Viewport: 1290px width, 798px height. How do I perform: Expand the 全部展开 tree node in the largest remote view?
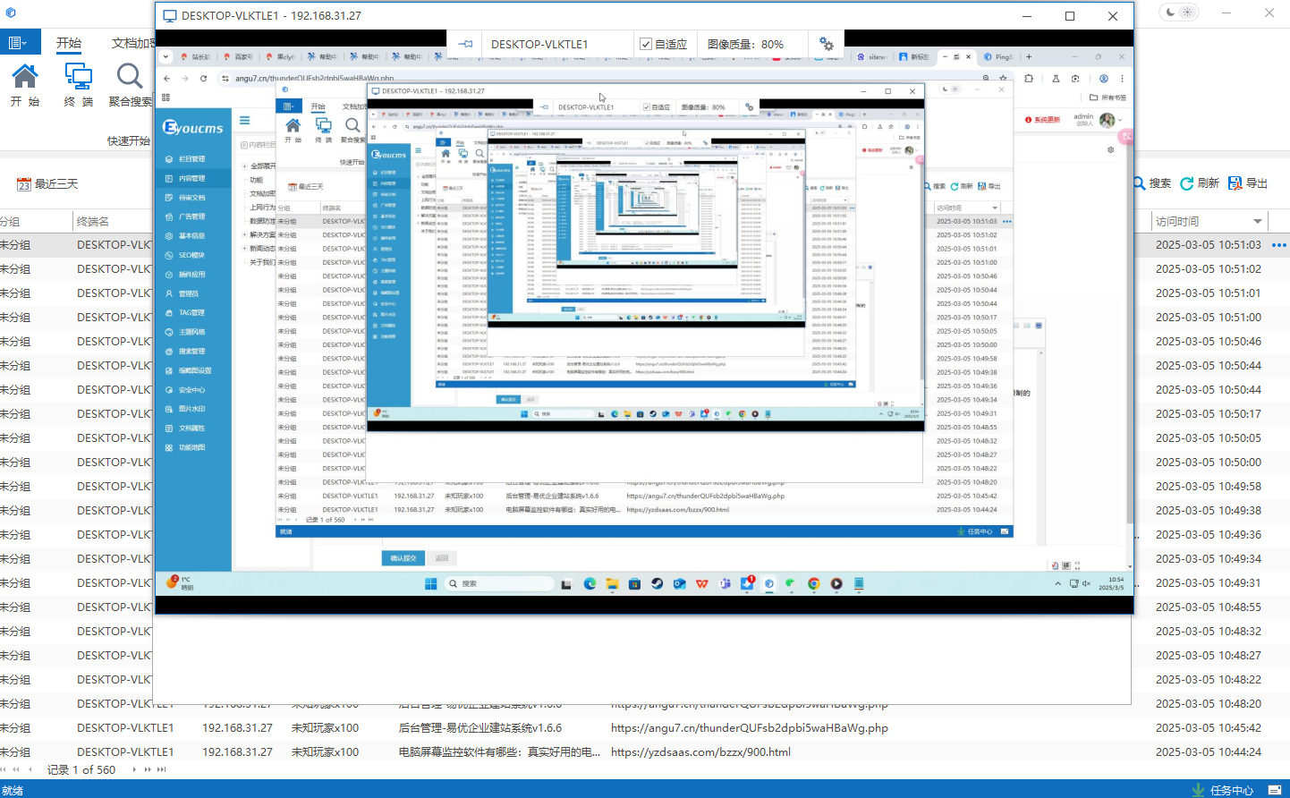(x=244, y=166)
